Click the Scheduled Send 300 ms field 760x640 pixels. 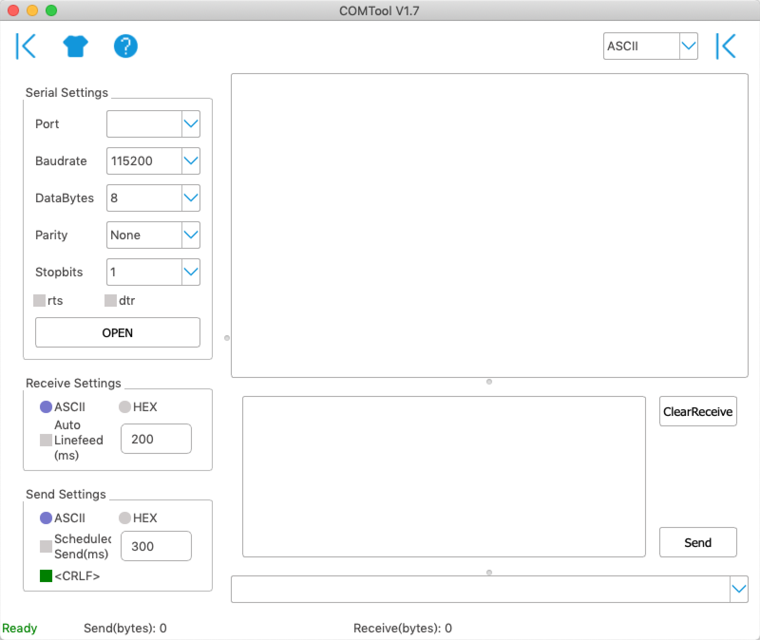click(156, 546)
